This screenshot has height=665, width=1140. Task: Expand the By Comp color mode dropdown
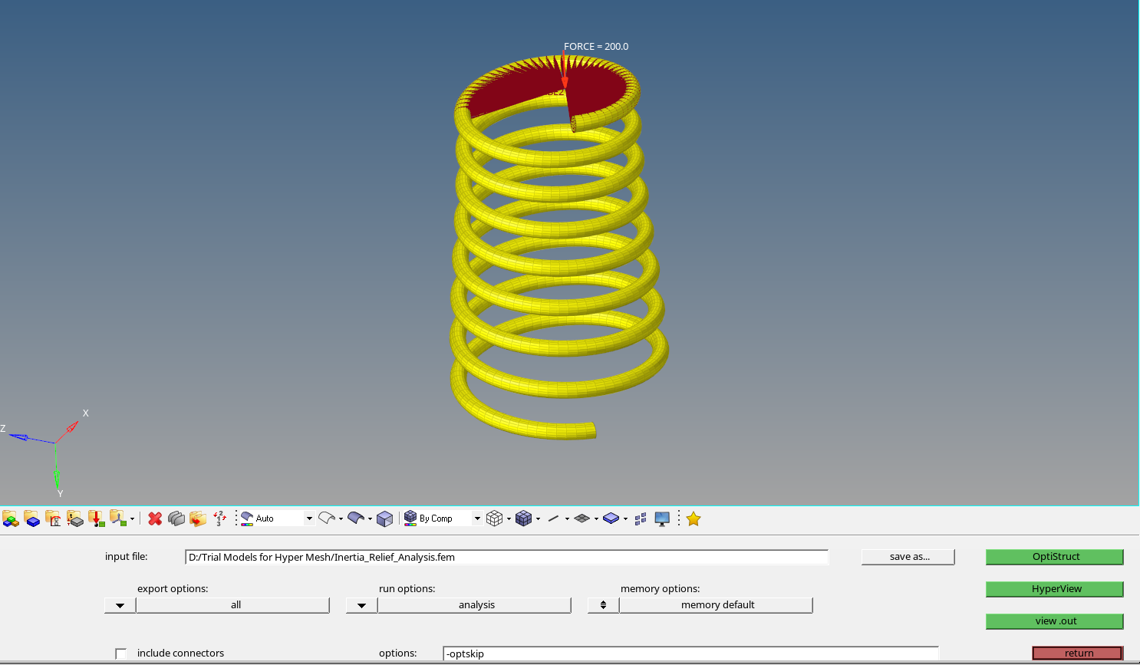tap(476, 519)
